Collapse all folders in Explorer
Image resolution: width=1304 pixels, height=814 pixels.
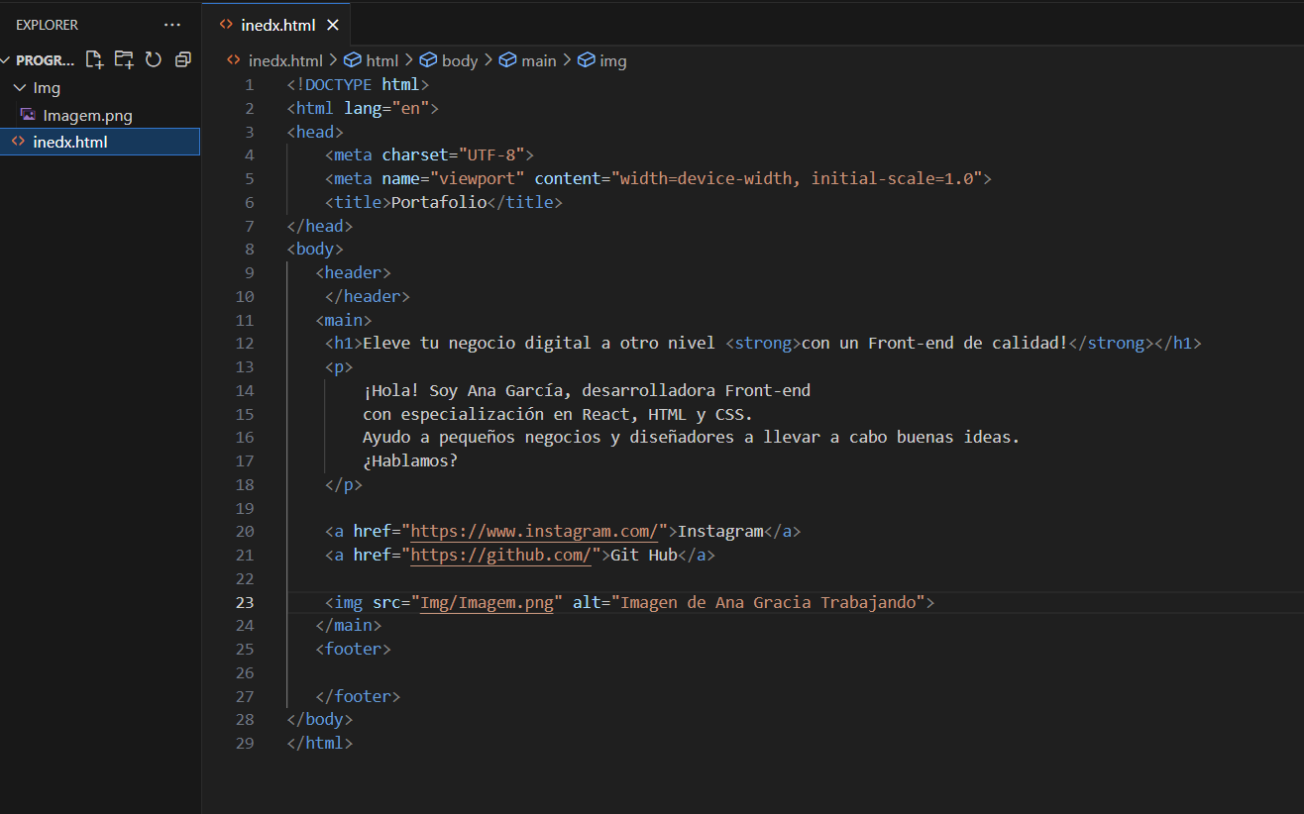click(182, 59)
